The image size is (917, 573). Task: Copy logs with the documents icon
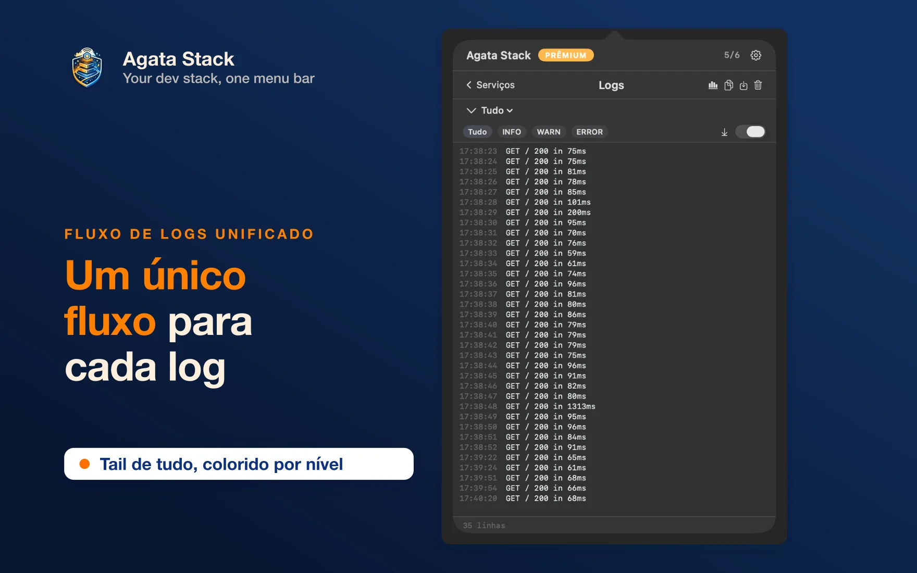[x=728, y=85]
